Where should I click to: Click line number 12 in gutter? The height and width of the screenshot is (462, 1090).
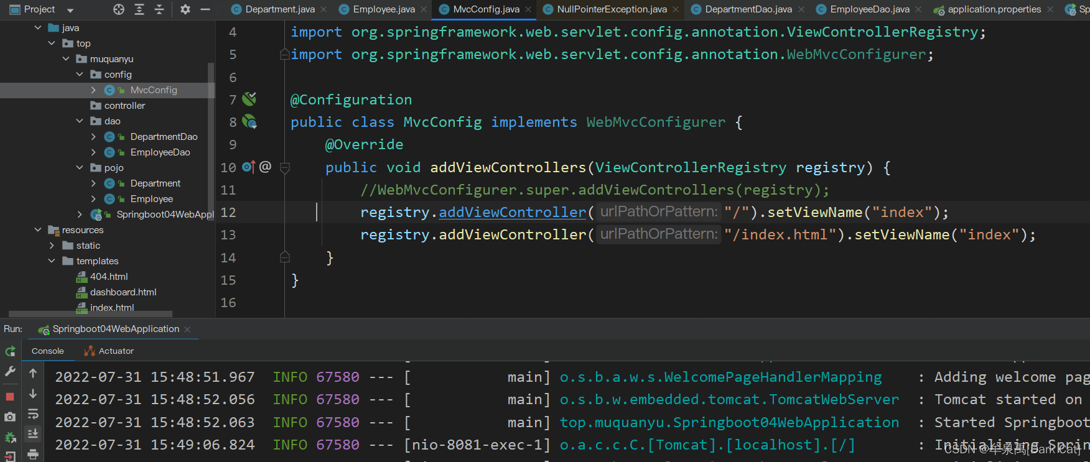click(228, 212)
